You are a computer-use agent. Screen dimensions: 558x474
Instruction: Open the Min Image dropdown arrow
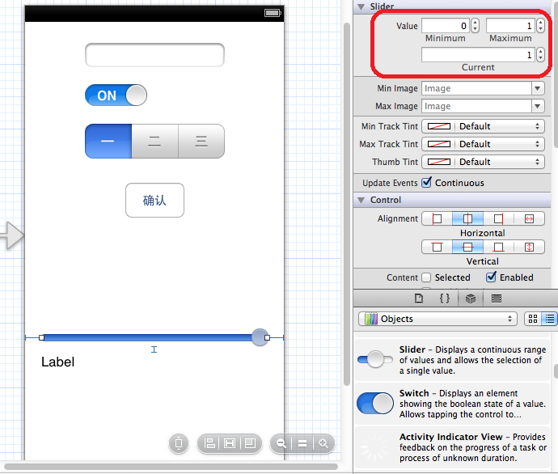tap(537, 88)
